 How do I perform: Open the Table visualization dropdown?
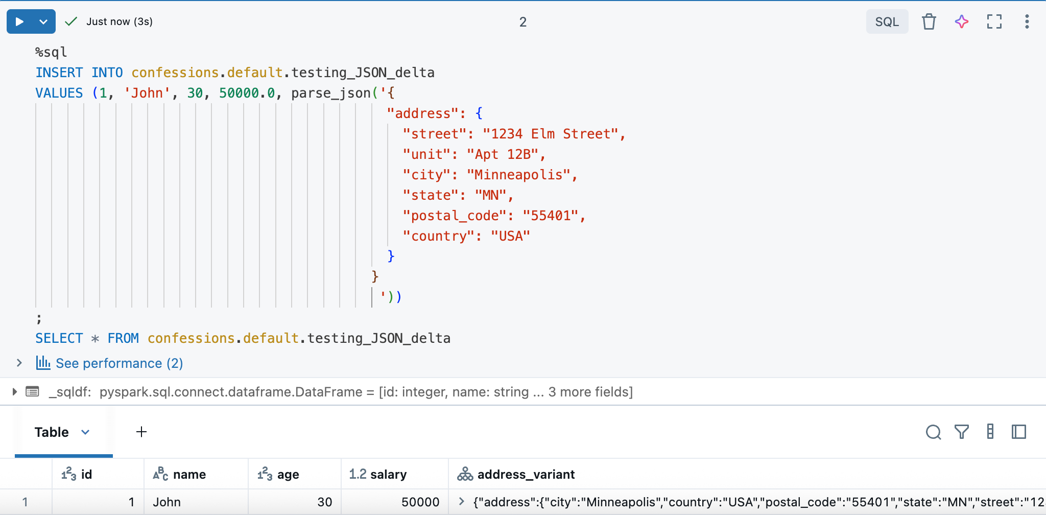(x=86, y=432)
